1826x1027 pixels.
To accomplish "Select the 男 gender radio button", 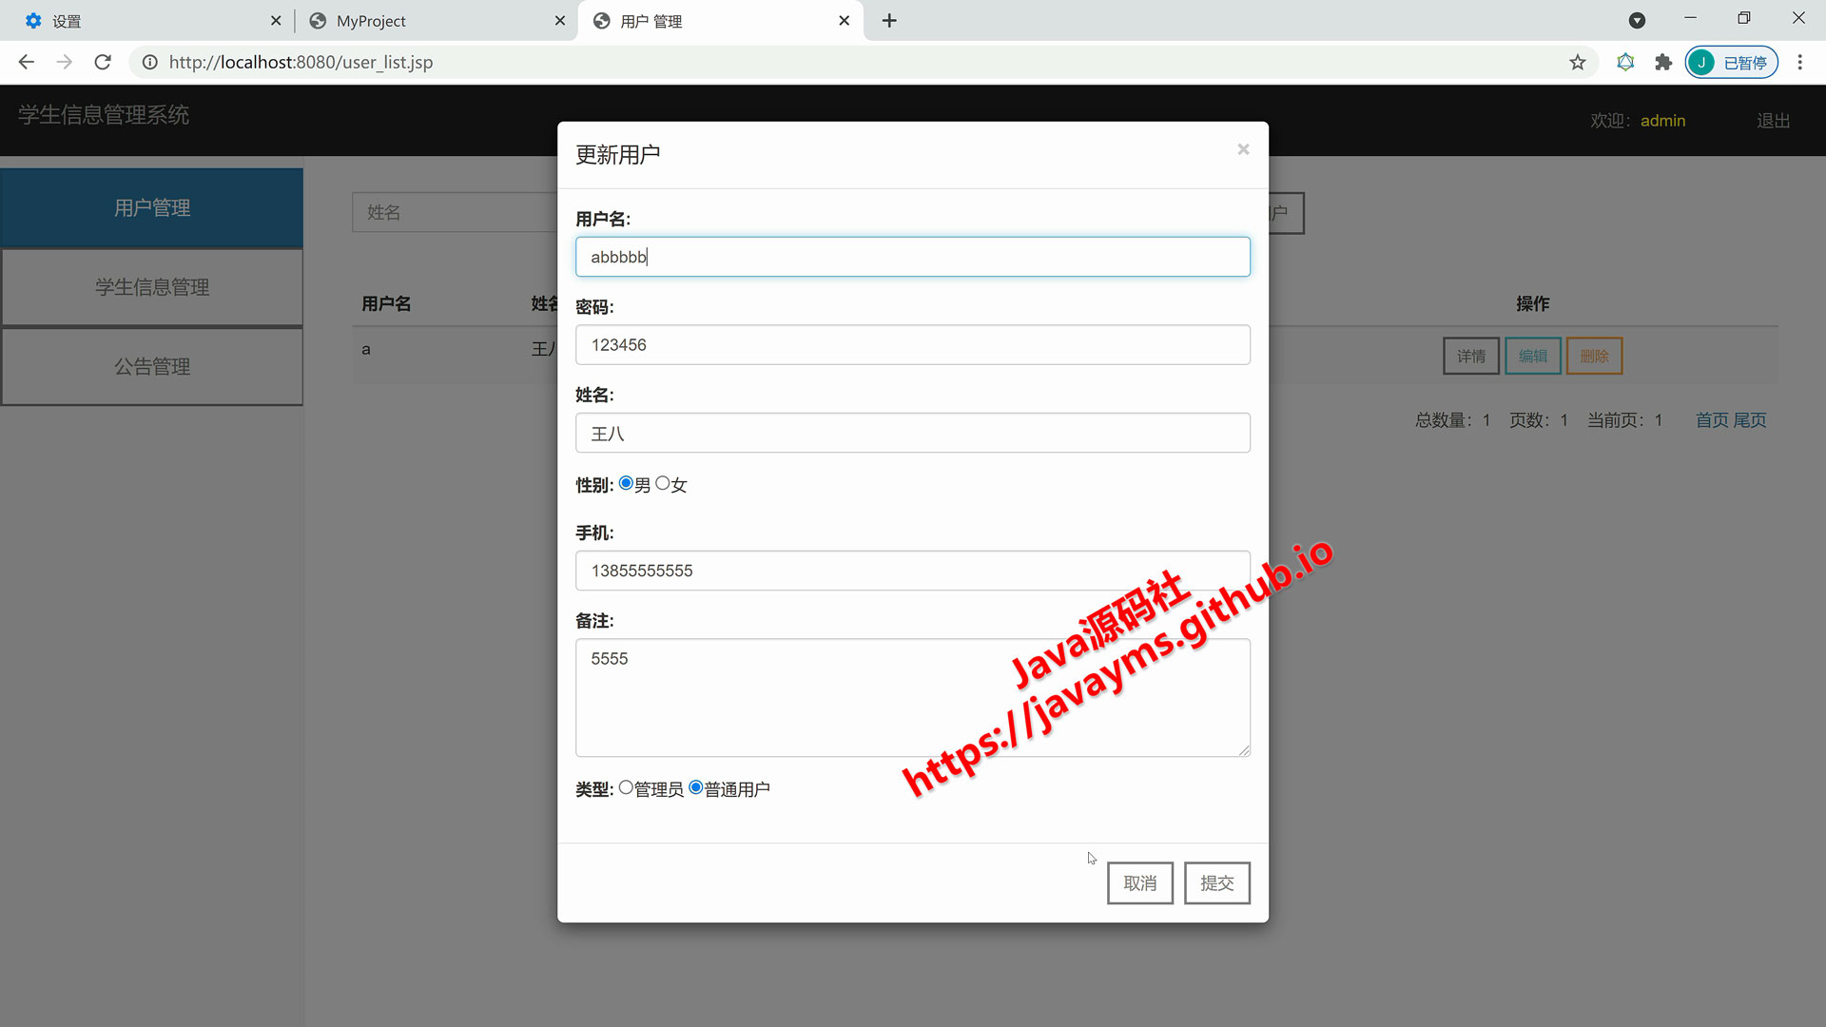I will (626, 483).
